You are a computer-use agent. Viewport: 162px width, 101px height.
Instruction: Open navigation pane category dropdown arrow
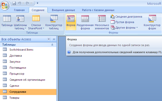49,39
